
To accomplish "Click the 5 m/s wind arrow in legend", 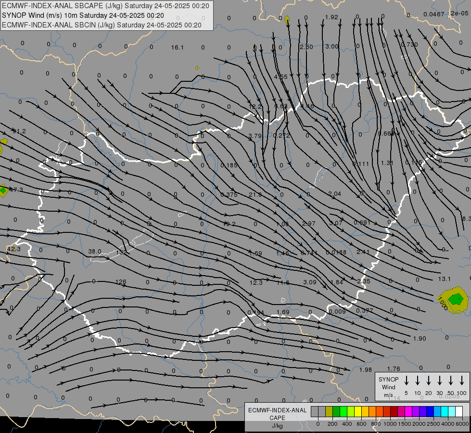I will pyautogui.click(x=406, y=381).
